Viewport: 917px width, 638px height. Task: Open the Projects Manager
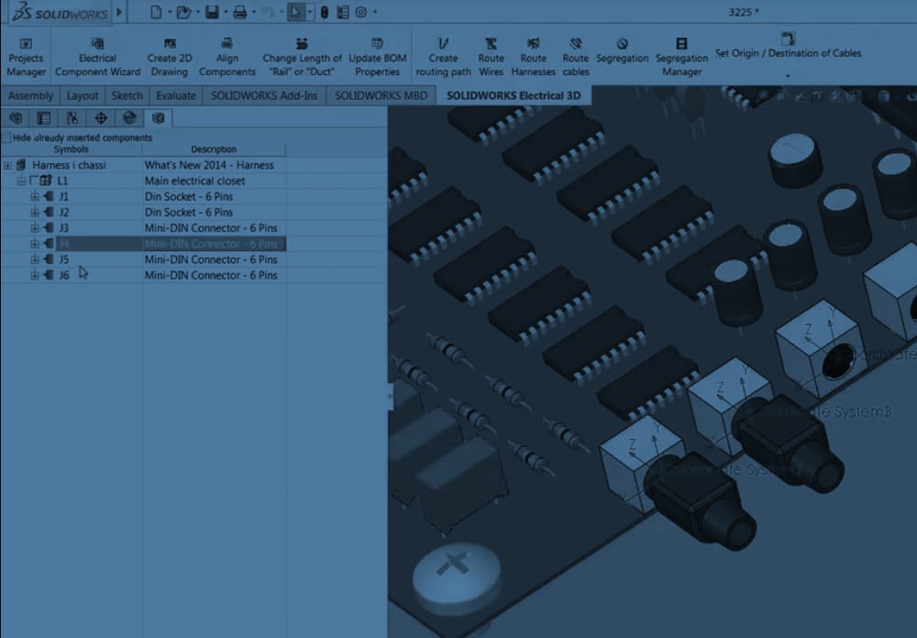click(x=26, y=57)
